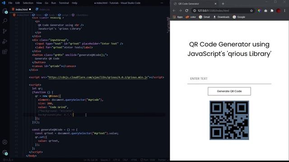Click the code minimap in the editor
This screenshot has width=289, height=162.
pos(168,25)
